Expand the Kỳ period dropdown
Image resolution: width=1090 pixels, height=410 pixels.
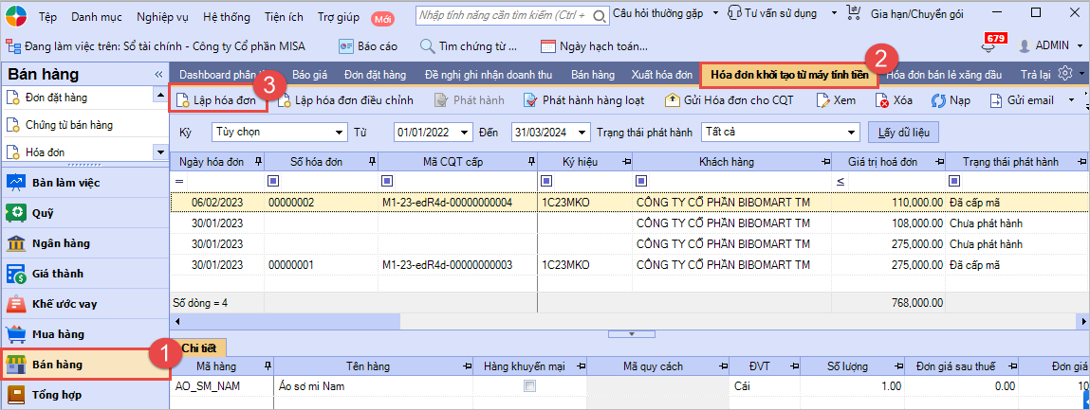(340, 132)
